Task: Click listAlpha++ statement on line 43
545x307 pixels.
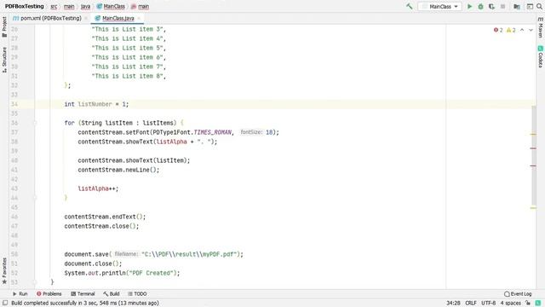Action: 98,188
